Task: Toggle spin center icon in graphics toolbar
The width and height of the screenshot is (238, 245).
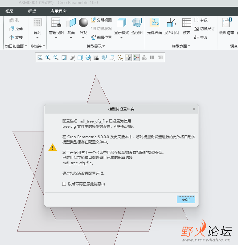Action: pos(136,57)
